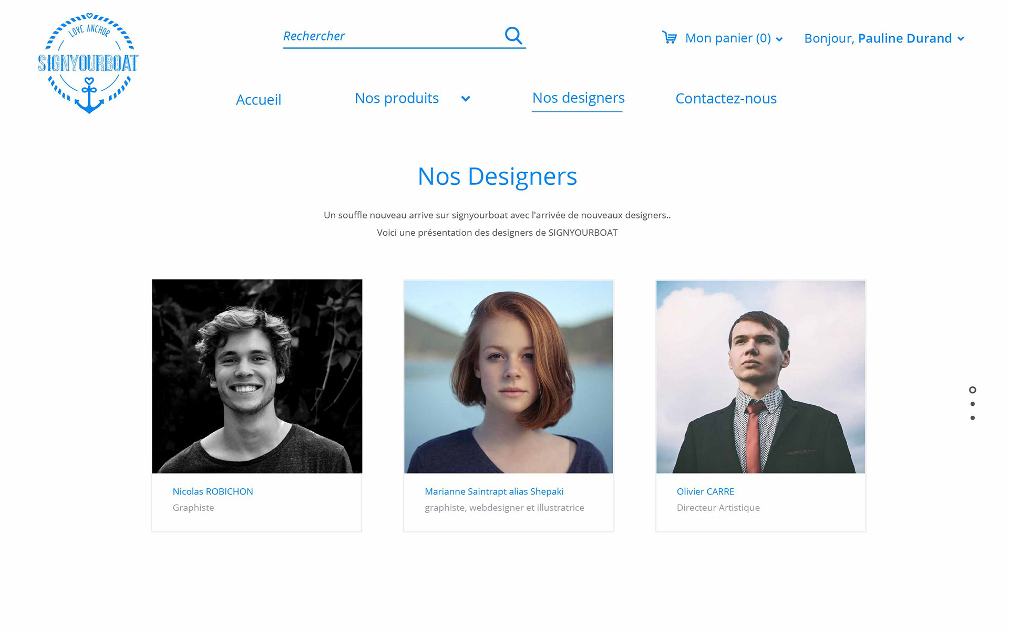The width and height of the screenshot is (1009, 630).
Task: Click the SignYourBoat anchor logo
Action: click(88, 63)
